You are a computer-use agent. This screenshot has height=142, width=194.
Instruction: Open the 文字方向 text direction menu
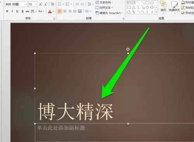pyautogui.click(x=104, y=2)
